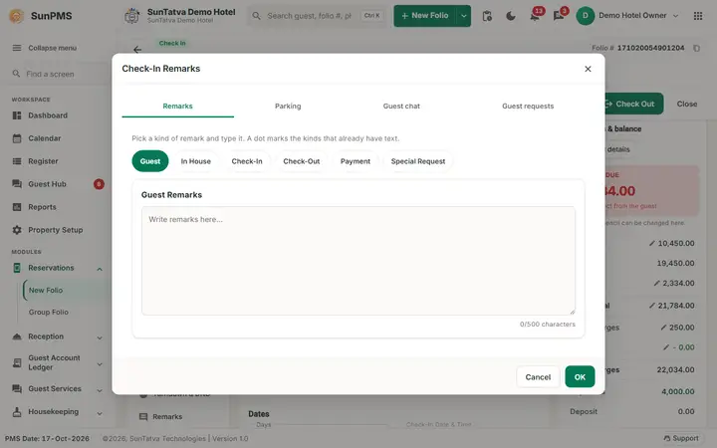This screenshot has width=717, height=448.
Task: Click the Demo Hotel Owner avatar
Action: coord(585,16)
